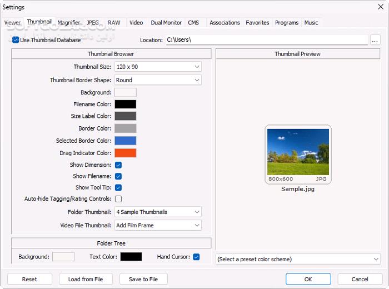Enable Auto-hide Tagging/Rating Controls
This screenshot has height=289, width=389.
point(118,199)
